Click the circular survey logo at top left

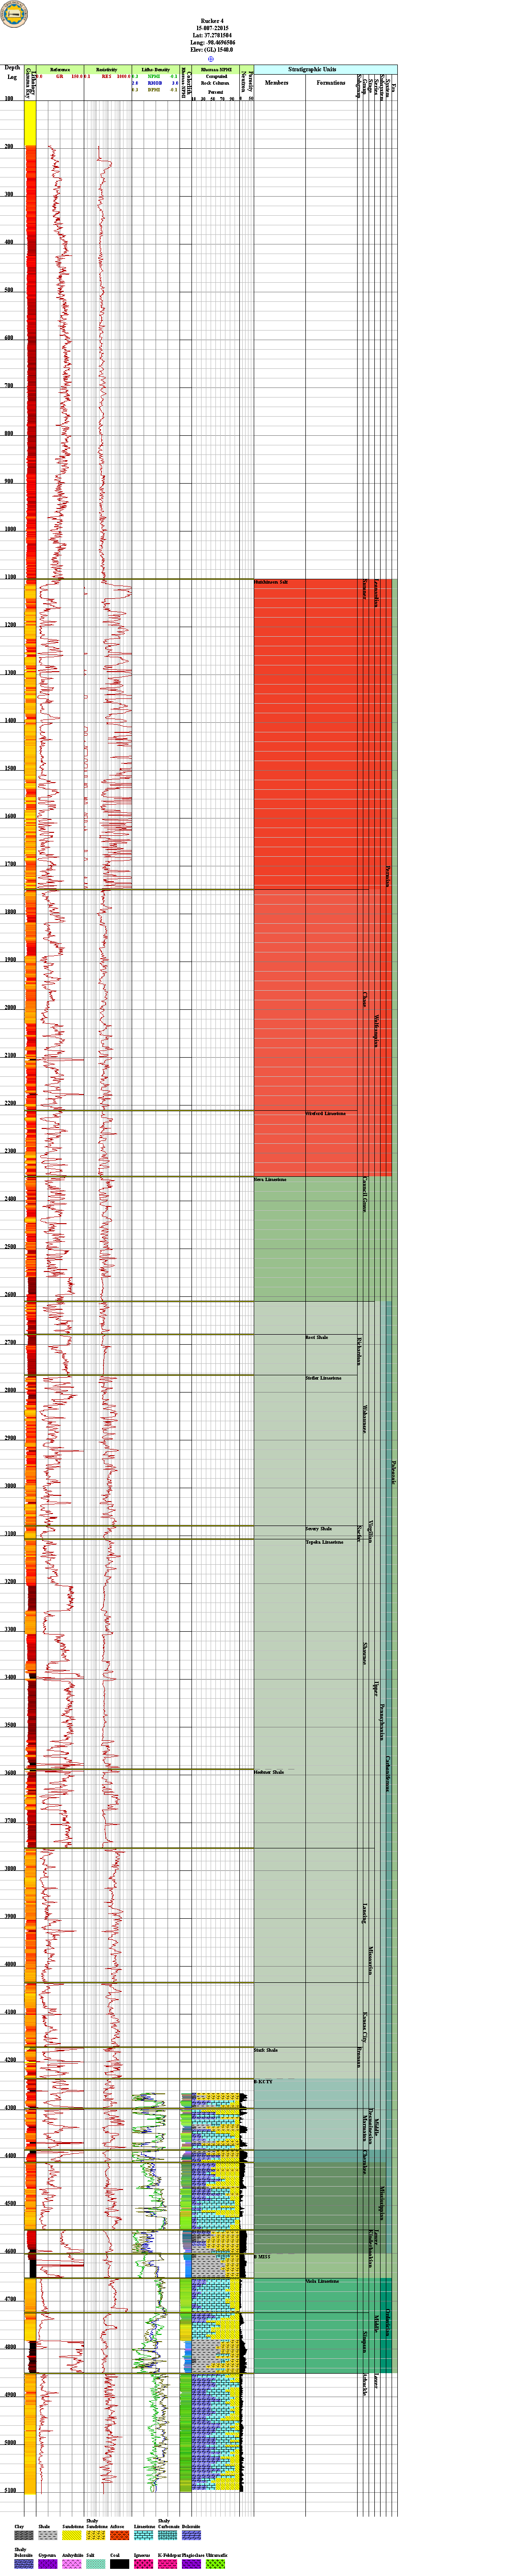click(x=15, y=14)
